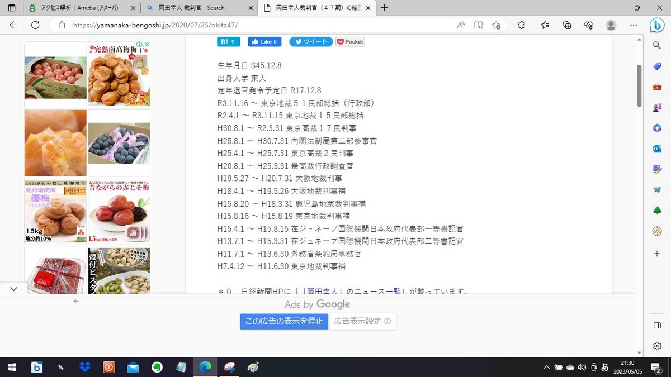Viewport: 671px width, 377px height.
Task: Open the sidebar settings gear
Action: [657, 346]
